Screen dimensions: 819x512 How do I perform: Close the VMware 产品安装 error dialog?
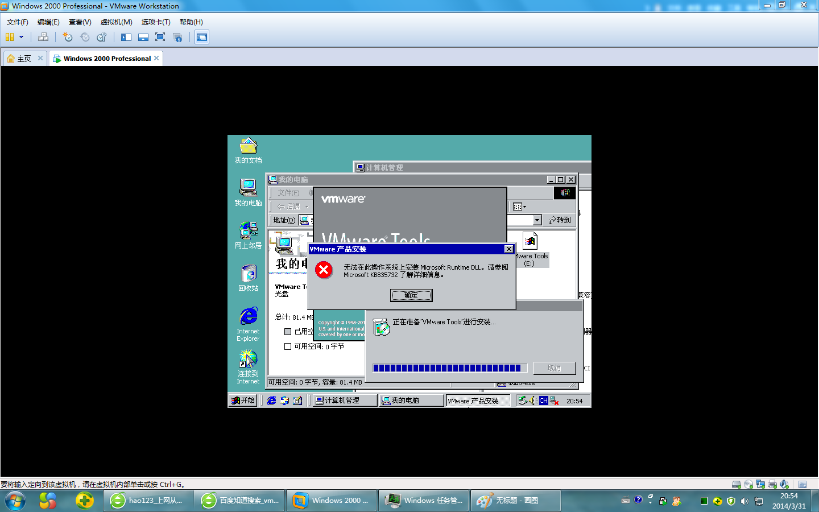pos(509,249)
